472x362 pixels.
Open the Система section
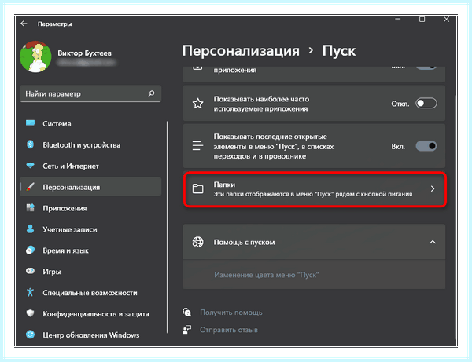coord(57,124)
